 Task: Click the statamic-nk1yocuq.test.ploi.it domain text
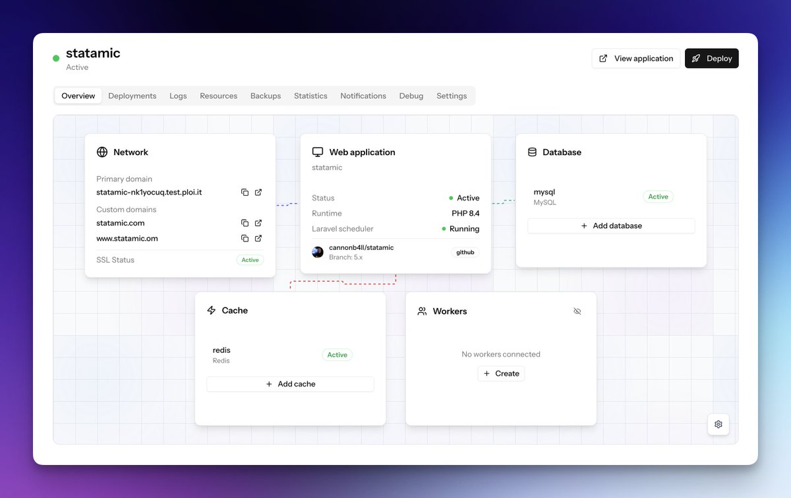point(149,192)
